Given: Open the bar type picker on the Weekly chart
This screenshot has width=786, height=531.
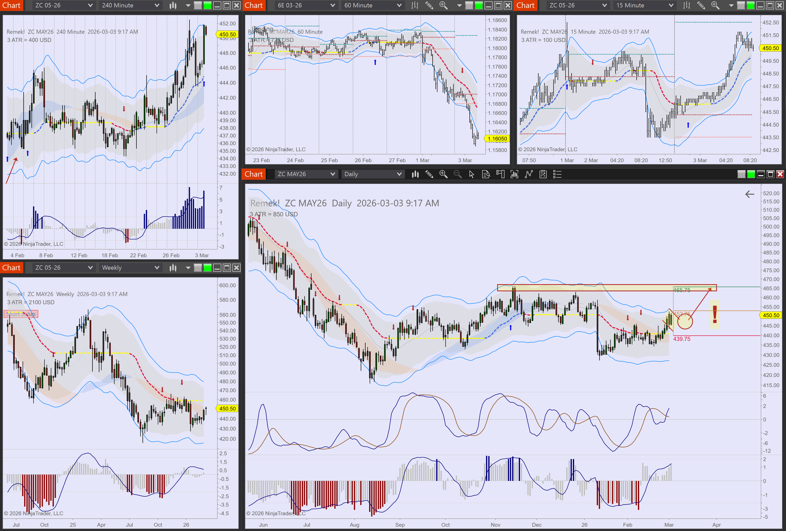Looking at the screenshot, I should 173,267.
